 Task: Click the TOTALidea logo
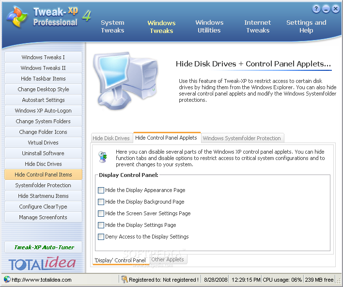click(x=42, y=263)
